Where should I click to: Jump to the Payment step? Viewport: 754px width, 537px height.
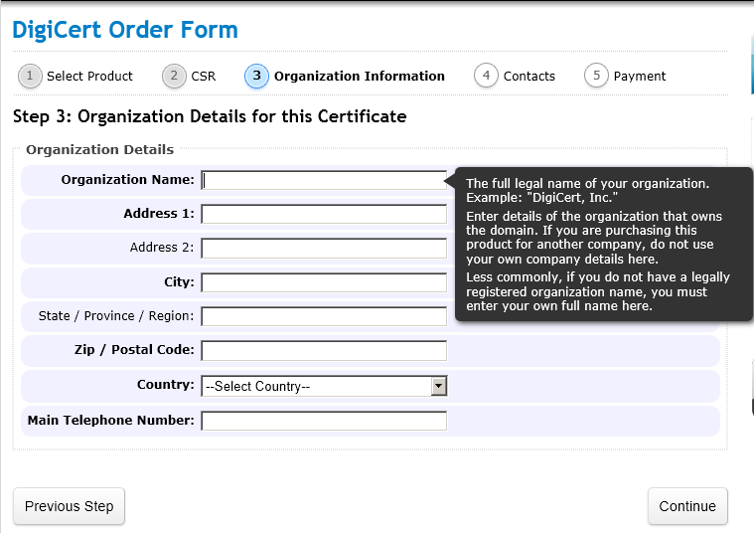pos(640,76)
